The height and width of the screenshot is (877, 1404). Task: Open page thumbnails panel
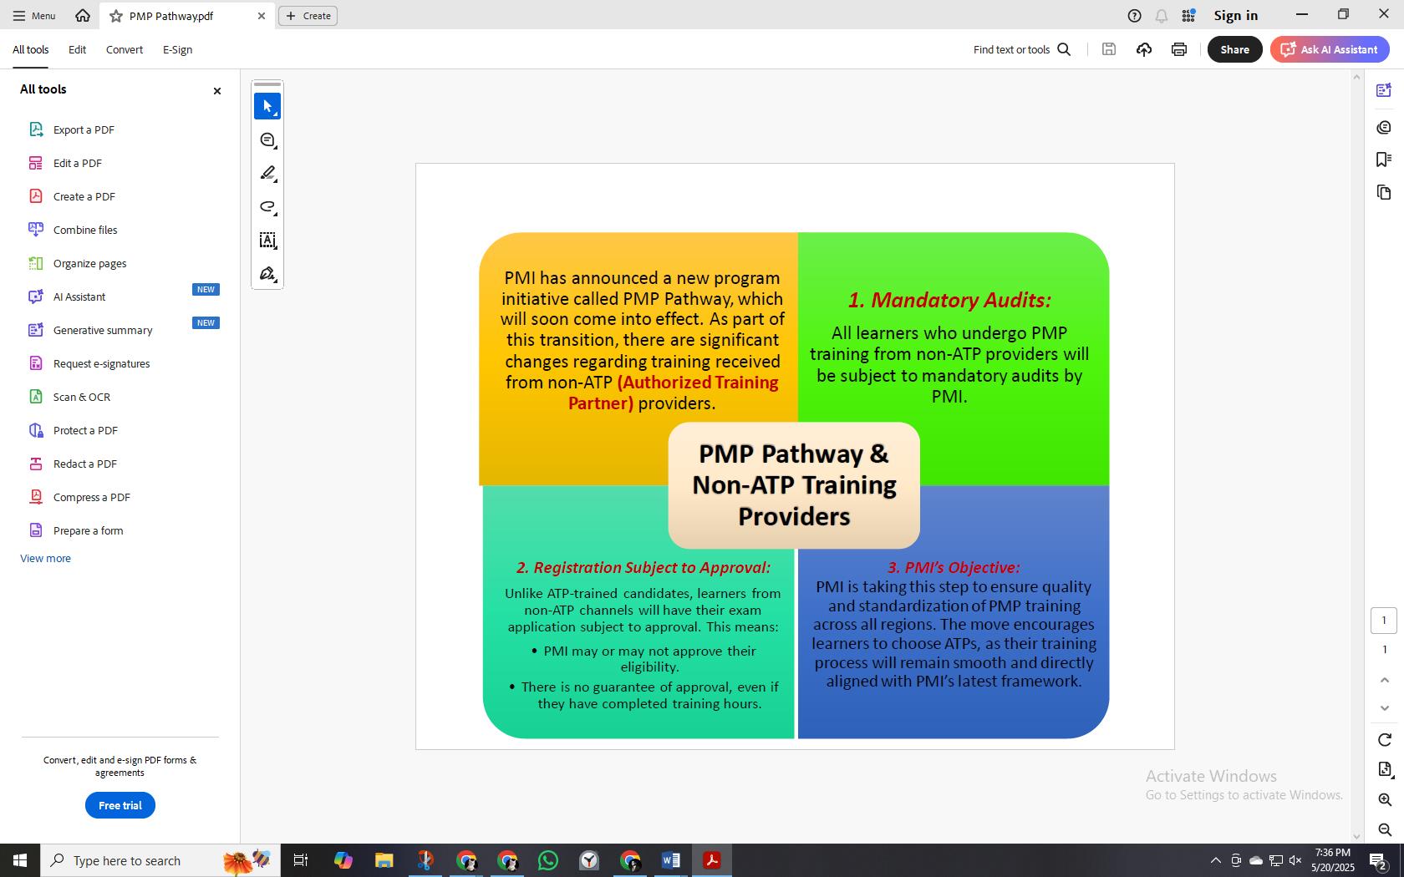click(x=1384, y=193)
